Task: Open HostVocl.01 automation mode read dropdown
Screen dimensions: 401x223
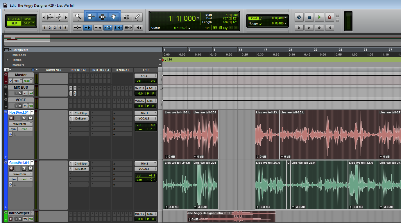Action: pyautogui.click(x=25, y=129)
